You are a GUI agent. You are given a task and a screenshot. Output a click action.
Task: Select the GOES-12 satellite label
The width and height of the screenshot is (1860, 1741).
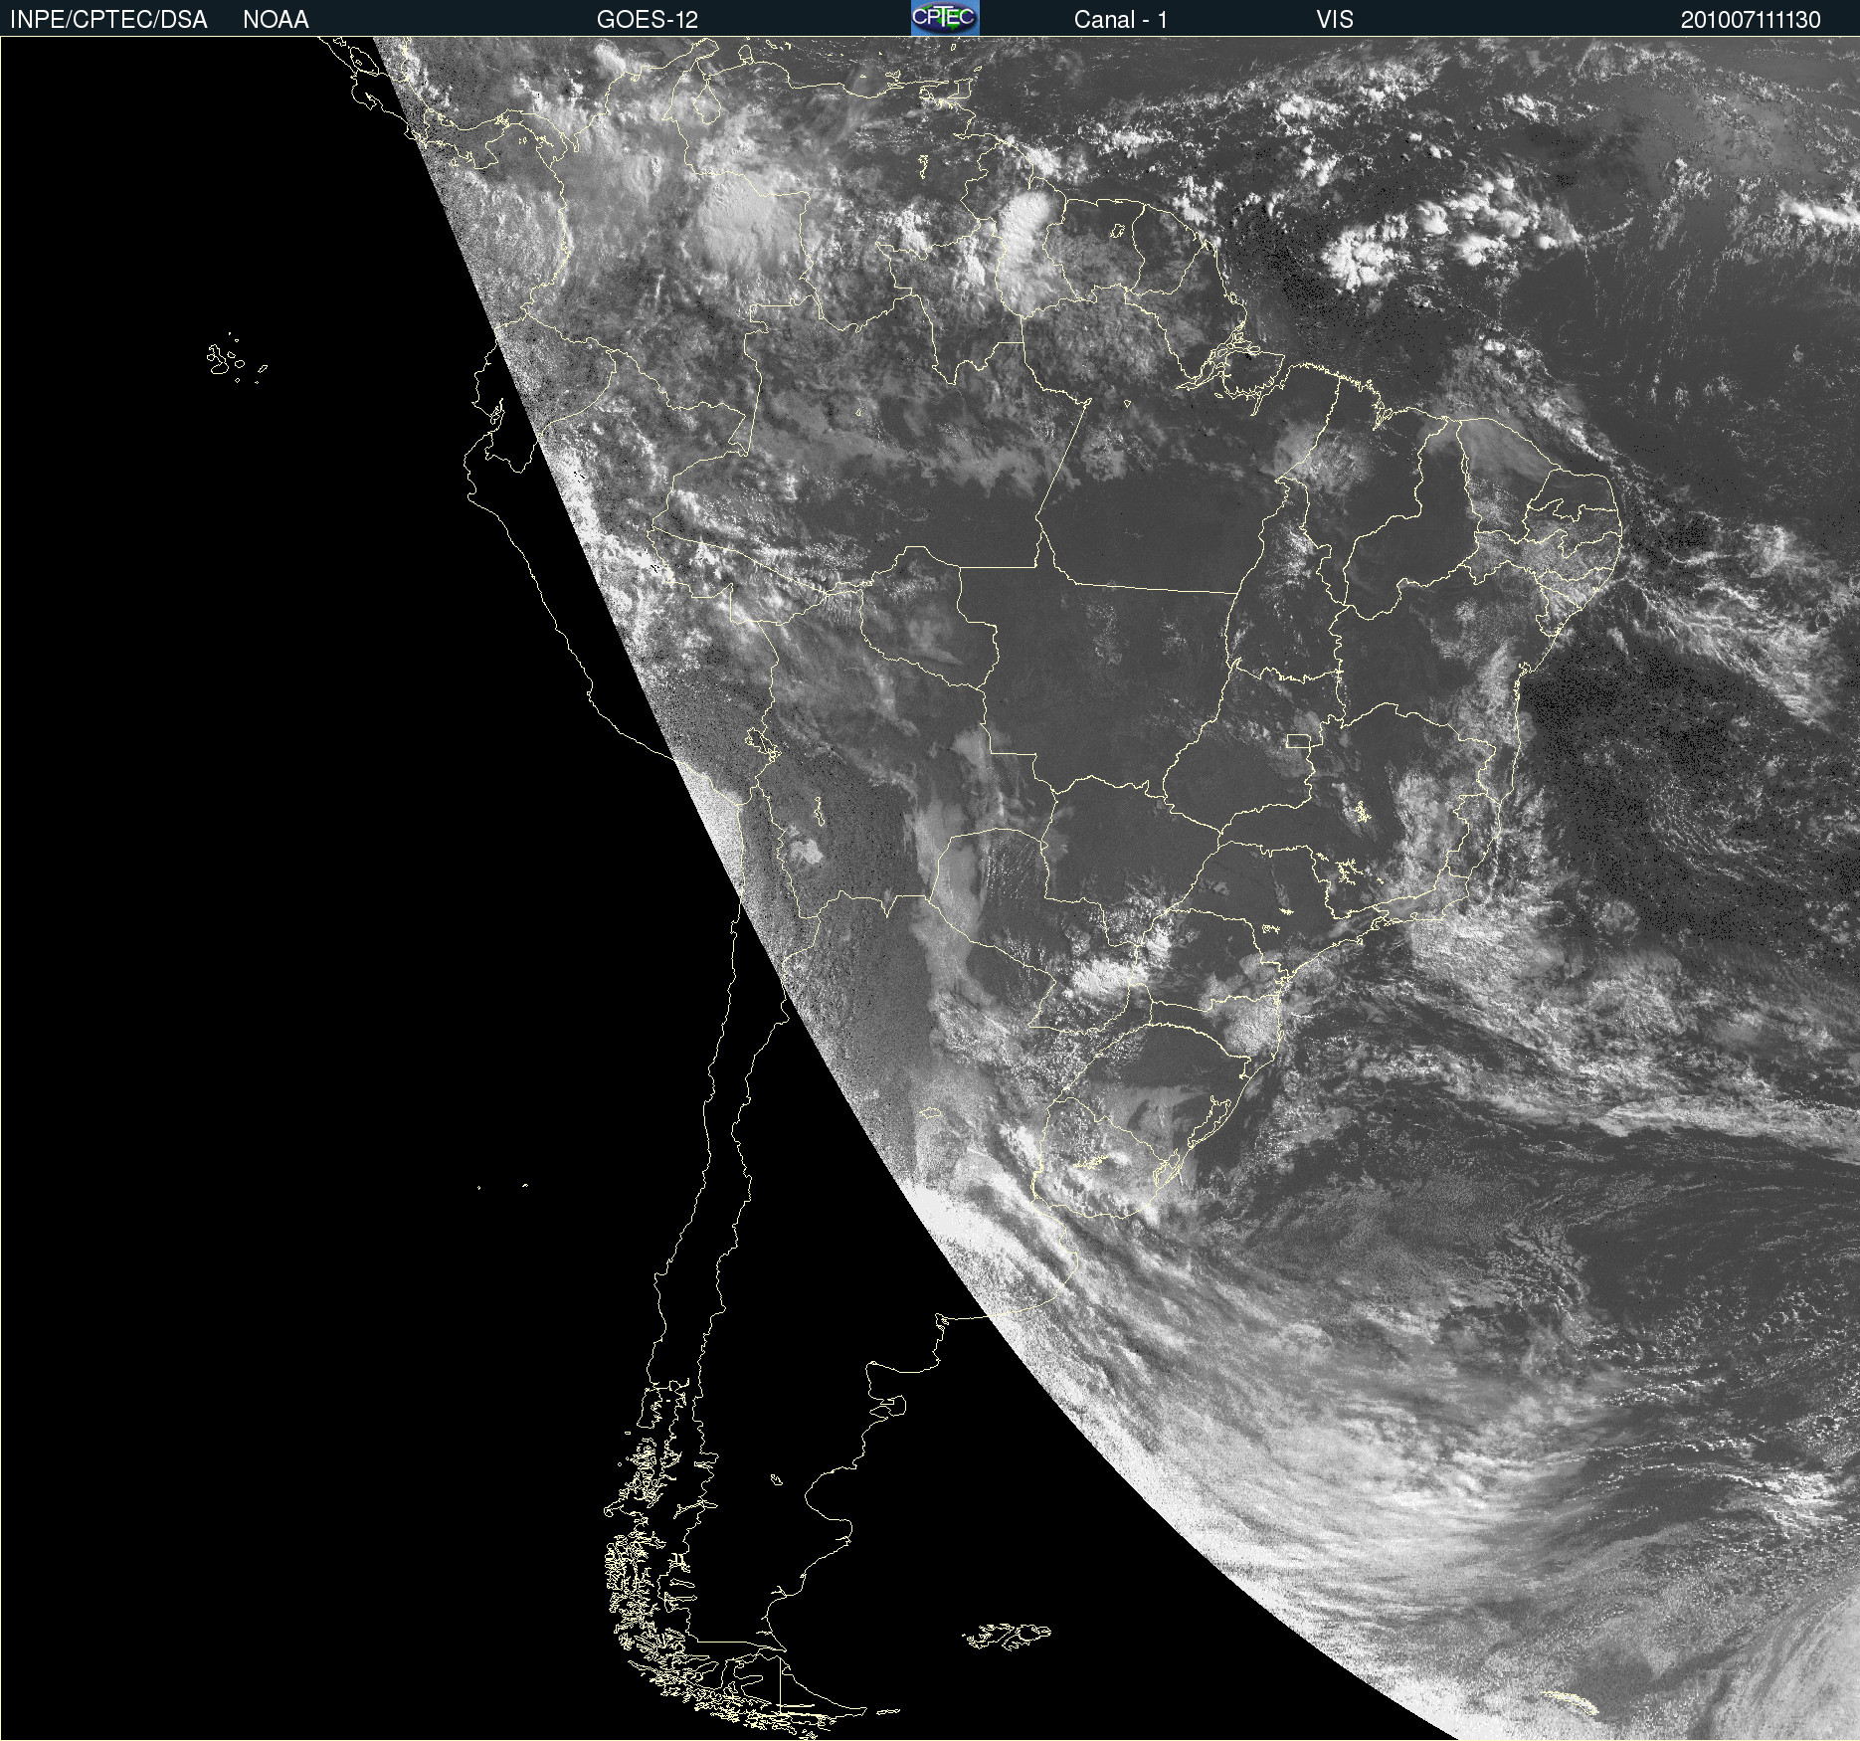click(648, 20)
